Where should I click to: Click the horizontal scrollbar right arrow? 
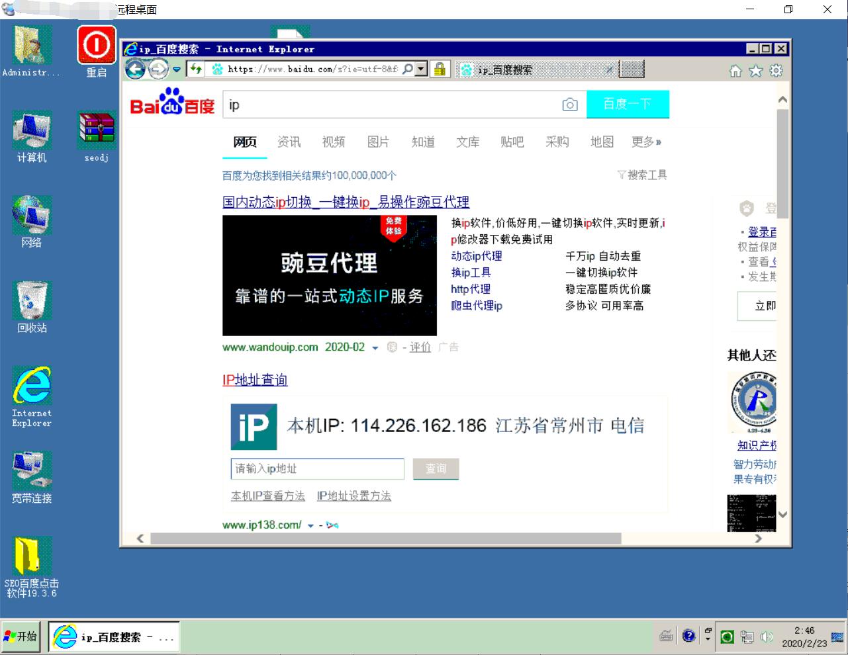coord(759,539)
